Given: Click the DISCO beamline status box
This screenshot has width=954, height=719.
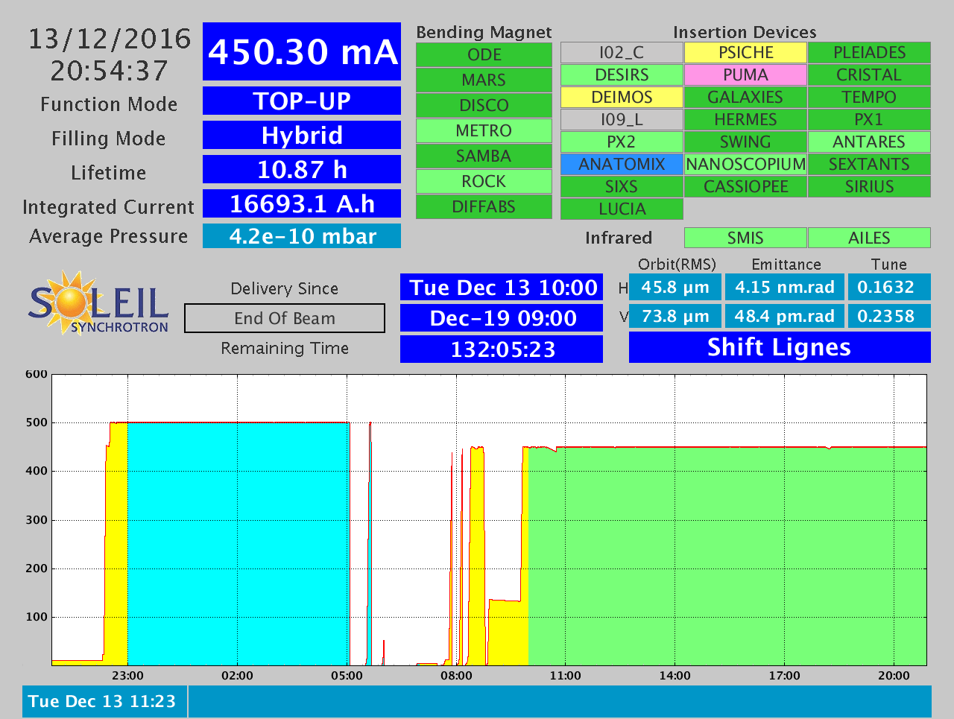Looking at the screenshot, I should point(484,105).
